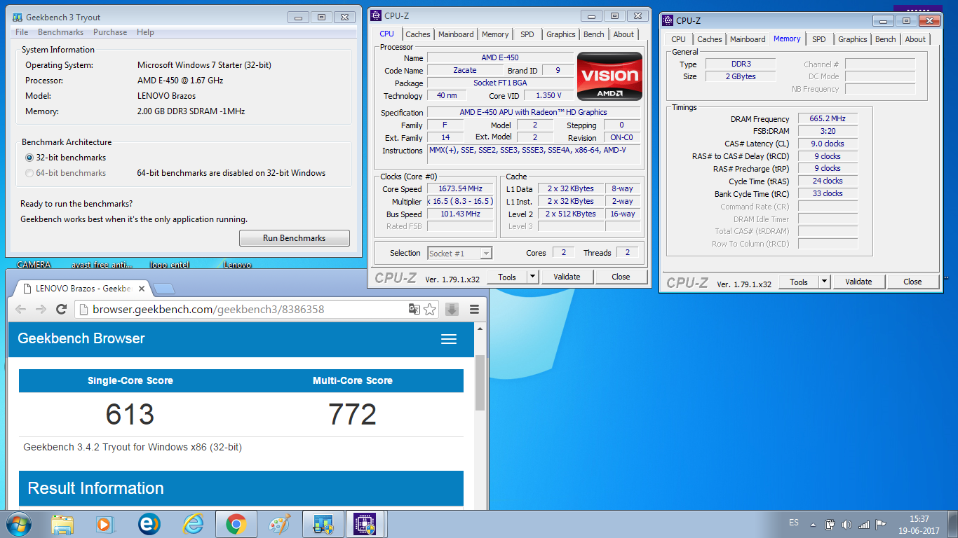The image size is (958, 538).
Task: Click the ES language indicator
Action: 794,523
